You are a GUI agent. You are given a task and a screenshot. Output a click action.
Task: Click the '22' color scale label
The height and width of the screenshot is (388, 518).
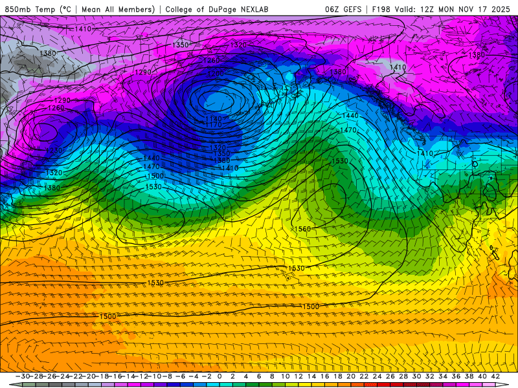(x=364, y=376)
